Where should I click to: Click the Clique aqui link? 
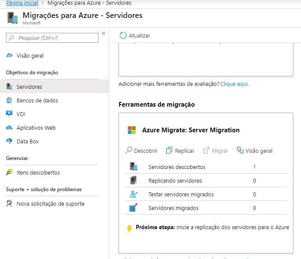(x=234, y=84)
